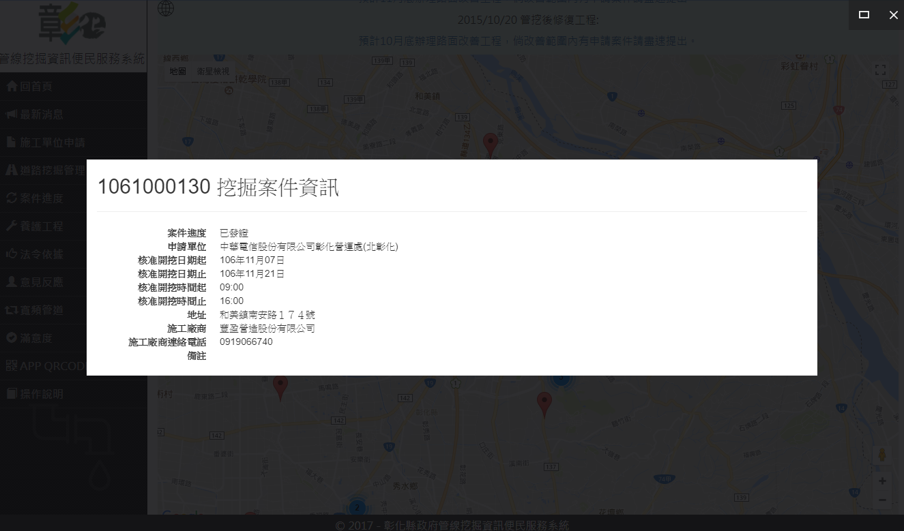Click the 已發證 status value
904x531 pixels.
tap(234, 233)
